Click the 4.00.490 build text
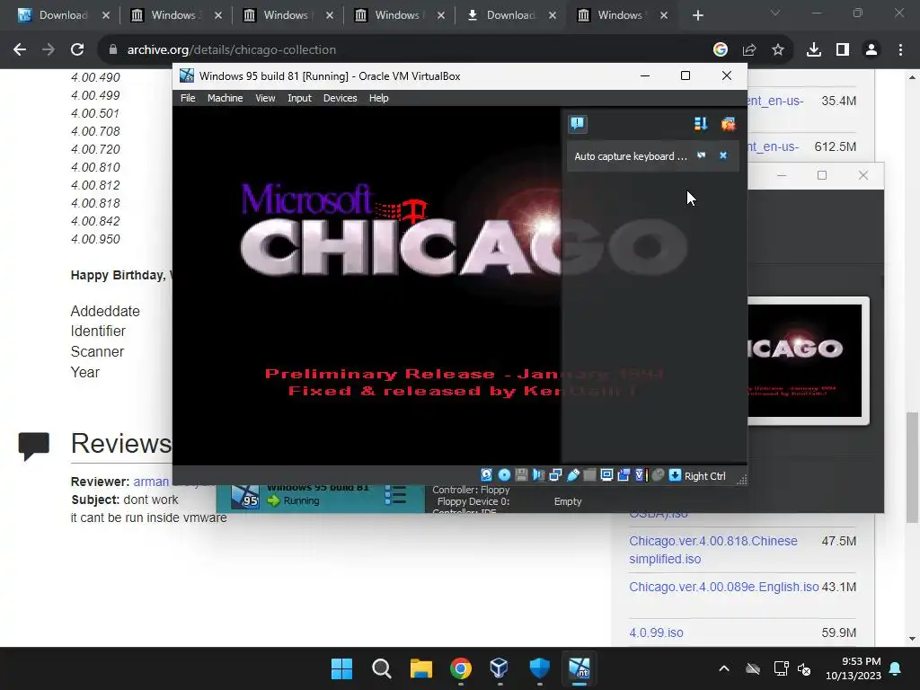 (95, 77)
